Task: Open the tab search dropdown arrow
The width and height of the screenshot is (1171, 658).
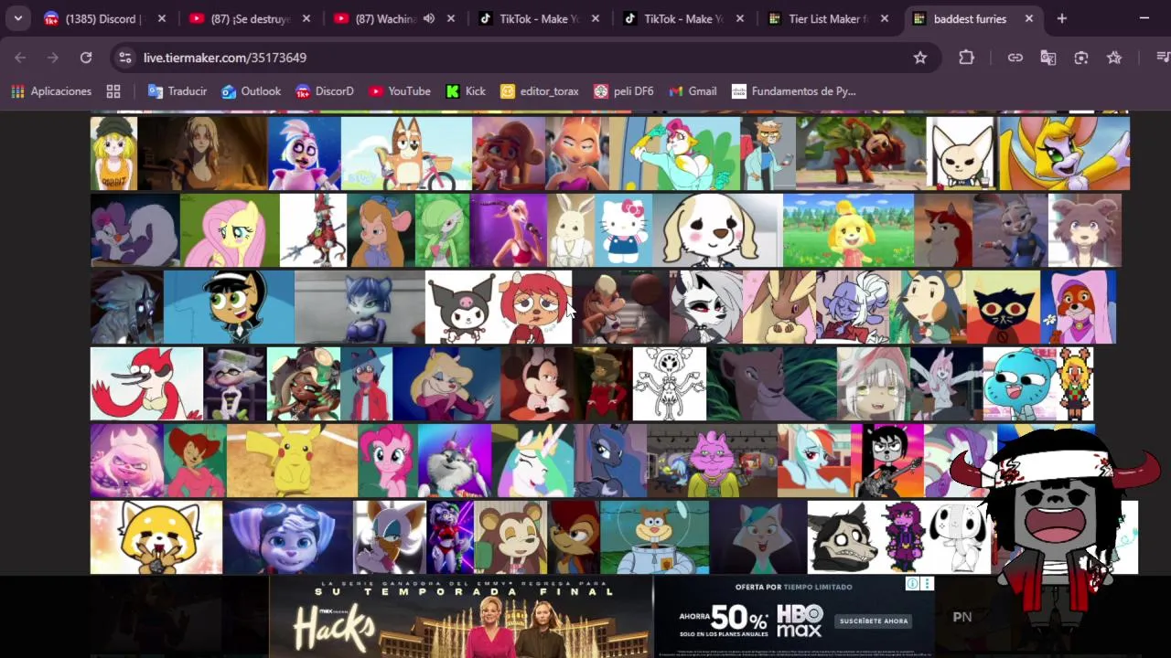Action: tap(17, 18)
